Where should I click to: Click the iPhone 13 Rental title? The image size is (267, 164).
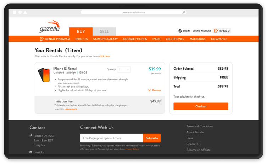(x=65, y=69)
